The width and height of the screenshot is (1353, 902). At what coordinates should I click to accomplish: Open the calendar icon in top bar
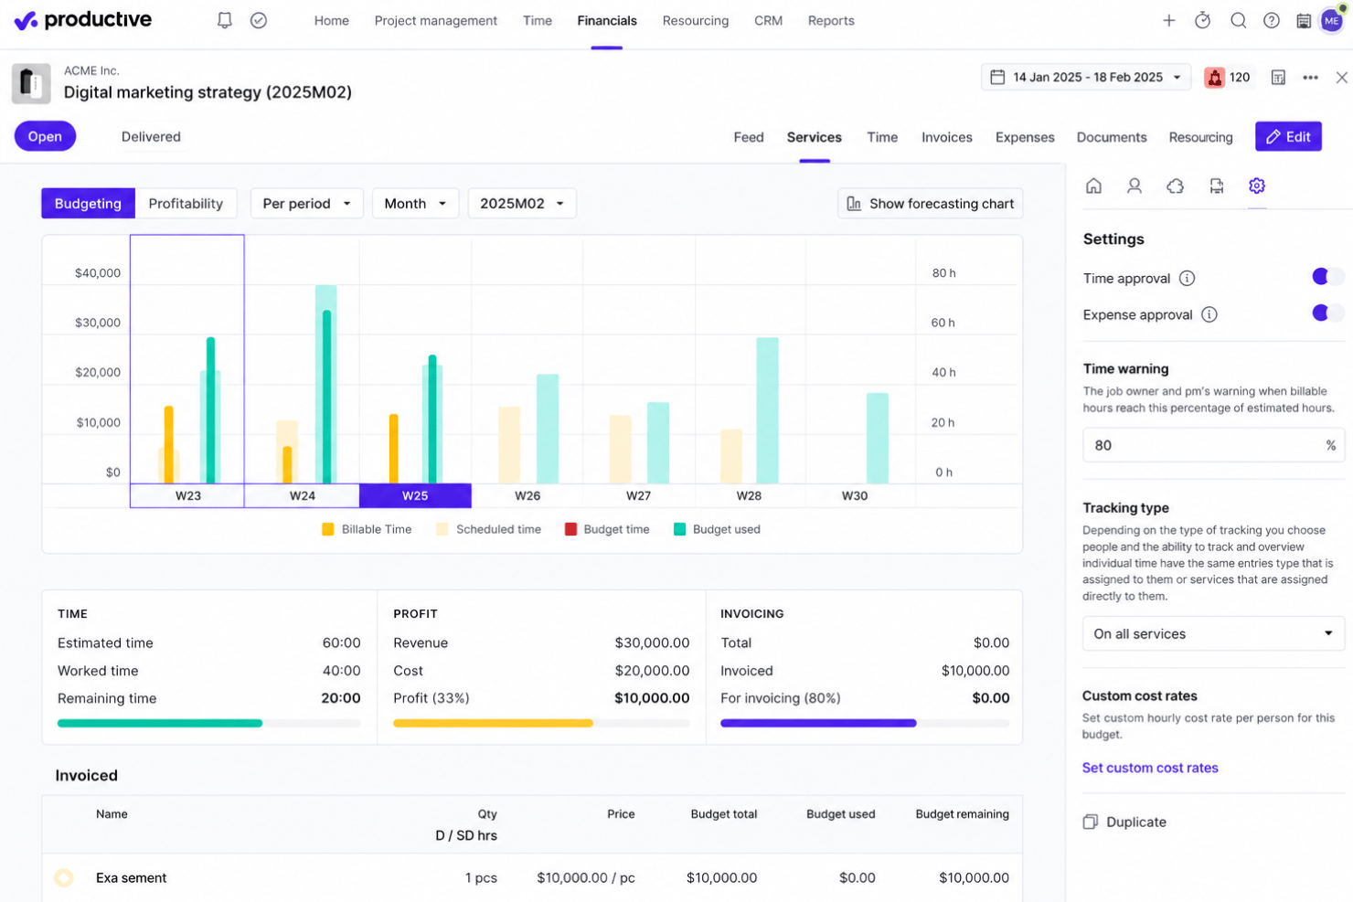pos(1304,20)
